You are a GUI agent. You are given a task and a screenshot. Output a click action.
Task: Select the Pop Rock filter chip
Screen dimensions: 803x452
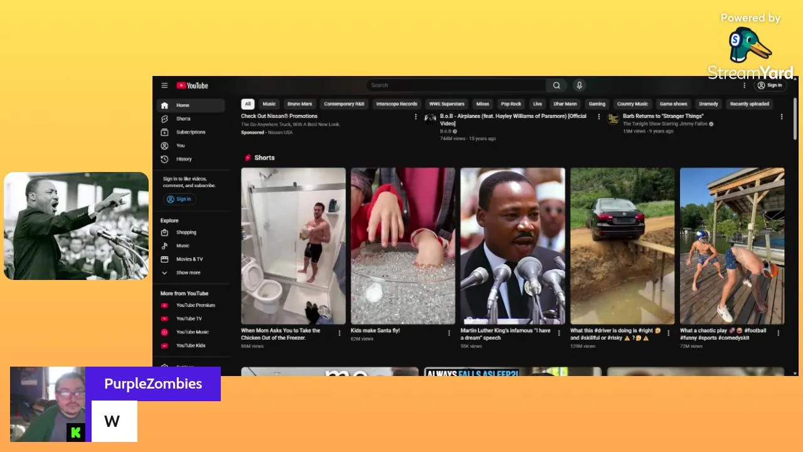tap(511, 104)
